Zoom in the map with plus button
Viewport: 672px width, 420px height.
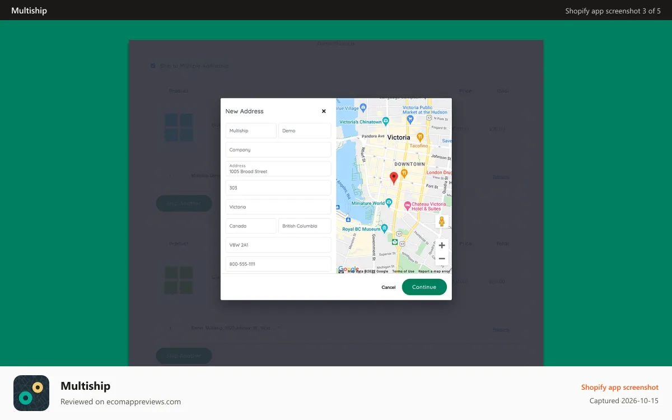(x=442, y=245)
